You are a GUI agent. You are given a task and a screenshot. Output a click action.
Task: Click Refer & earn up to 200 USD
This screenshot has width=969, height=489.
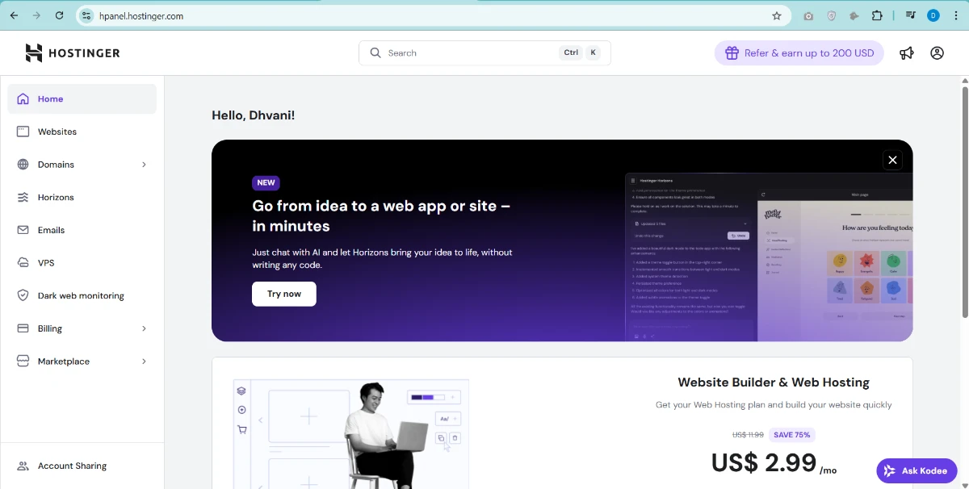point(799,53)
